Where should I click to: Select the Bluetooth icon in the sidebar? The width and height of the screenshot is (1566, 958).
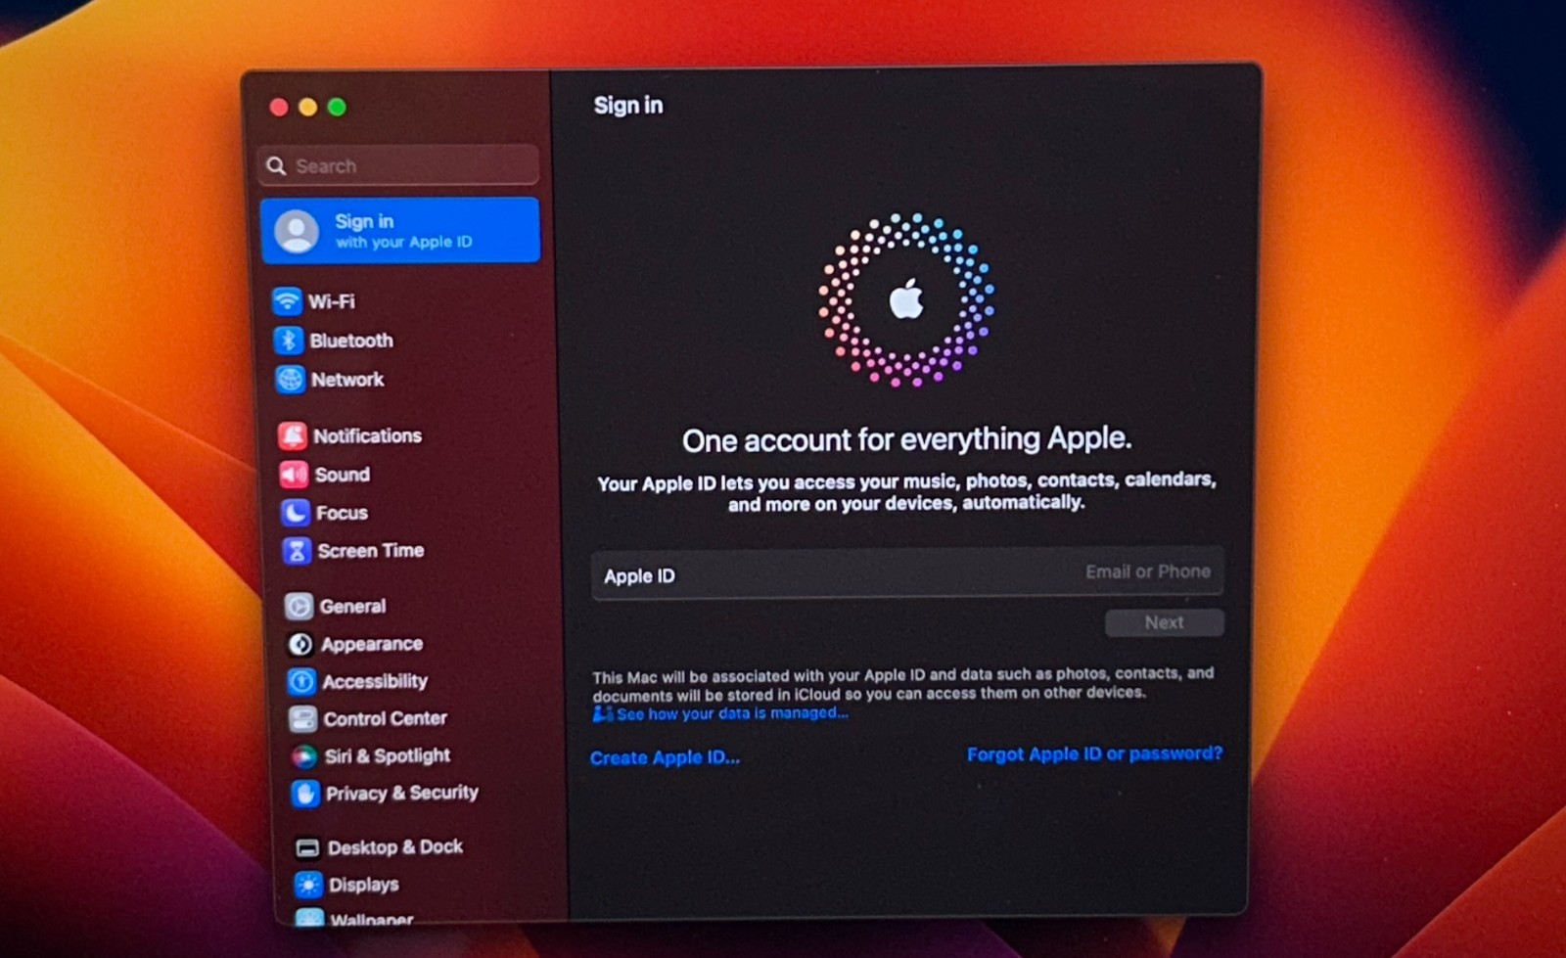[288, 340]
